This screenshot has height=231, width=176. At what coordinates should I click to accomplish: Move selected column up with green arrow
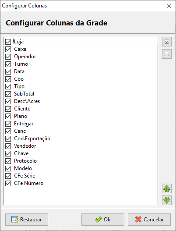[167, 188]
